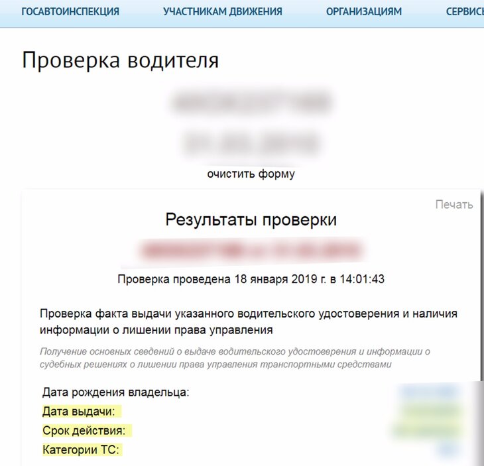Select the highlighted 'Категории ТС' label
The image size is (484, 466).
click(x=81, y=450)
